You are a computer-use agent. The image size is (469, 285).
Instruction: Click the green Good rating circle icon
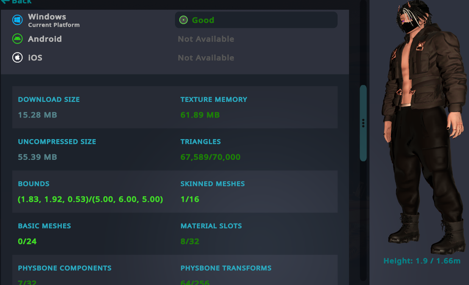[x=183, y=20]
